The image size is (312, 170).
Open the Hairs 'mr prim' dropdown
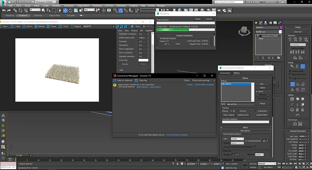(237, 139)
